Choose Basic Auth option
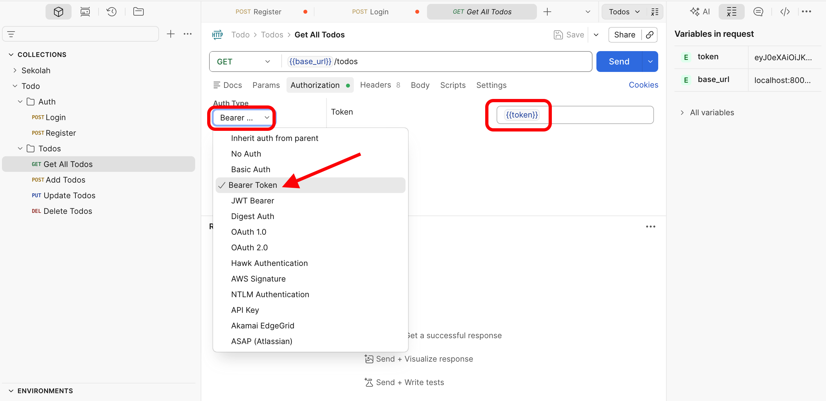This screenshot has height=401, width=826. (310, 170)
